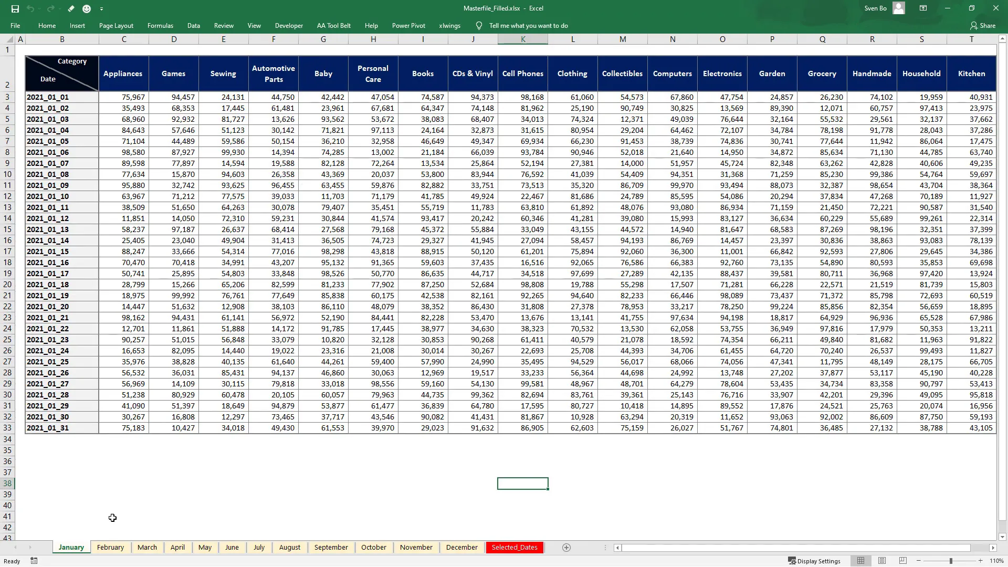1008x567 pixels.
Task: Click the Share button
Action: click(983, 25)
